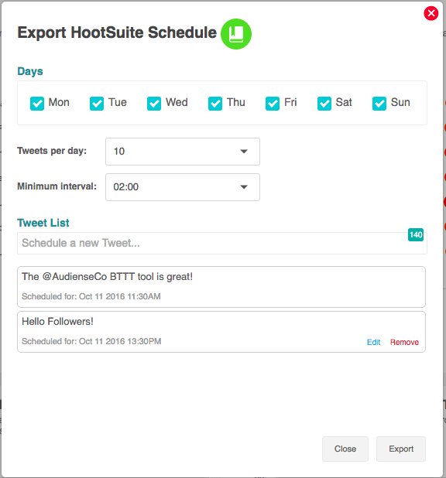Expand the Minimum interval dropdown
This screenshot has height=478, width=446.
(183, 187)
